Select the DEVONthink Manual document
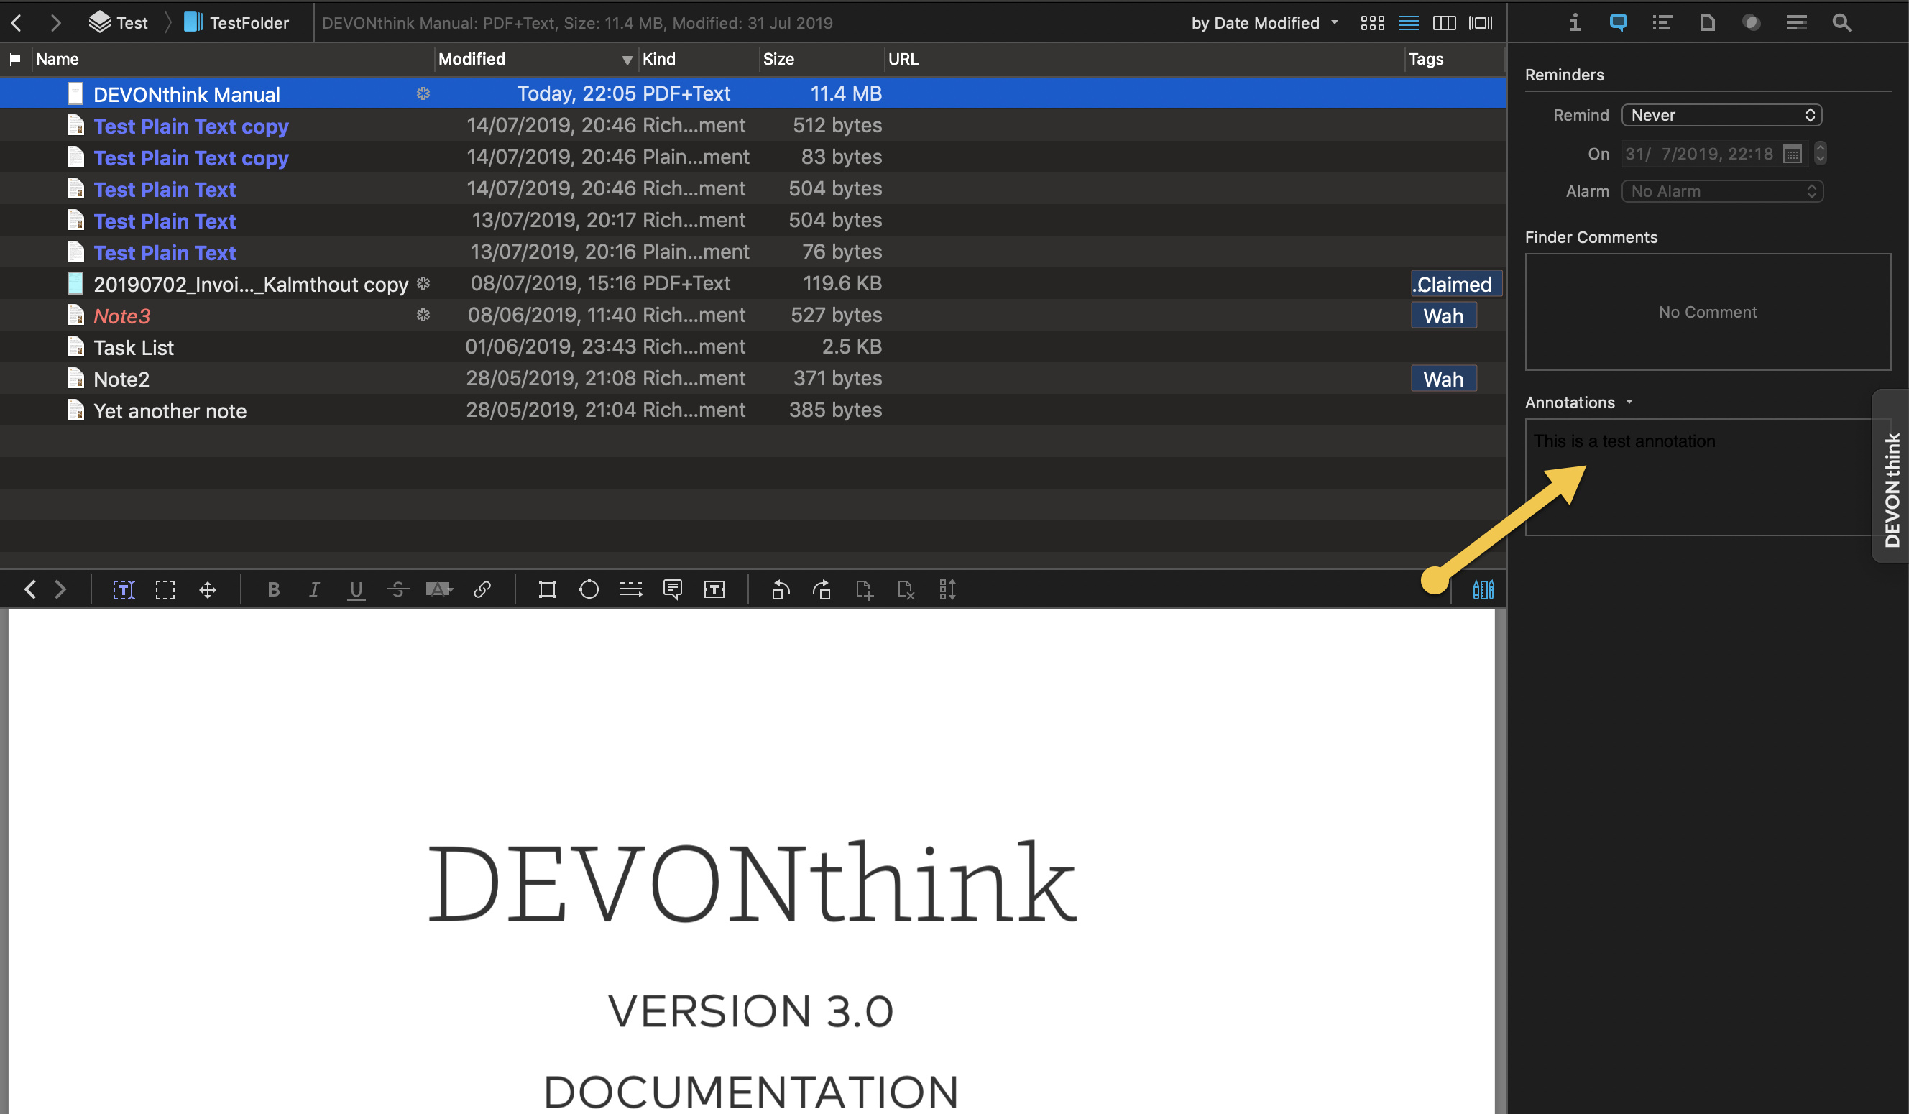This screenshot has width=1909, height=1114. [186, 93]
